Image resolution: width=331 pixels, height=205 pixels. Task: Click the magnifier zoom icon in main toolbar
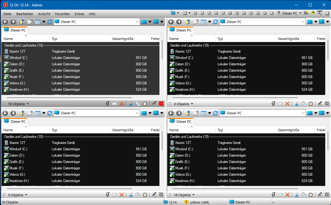pos(320,13)
